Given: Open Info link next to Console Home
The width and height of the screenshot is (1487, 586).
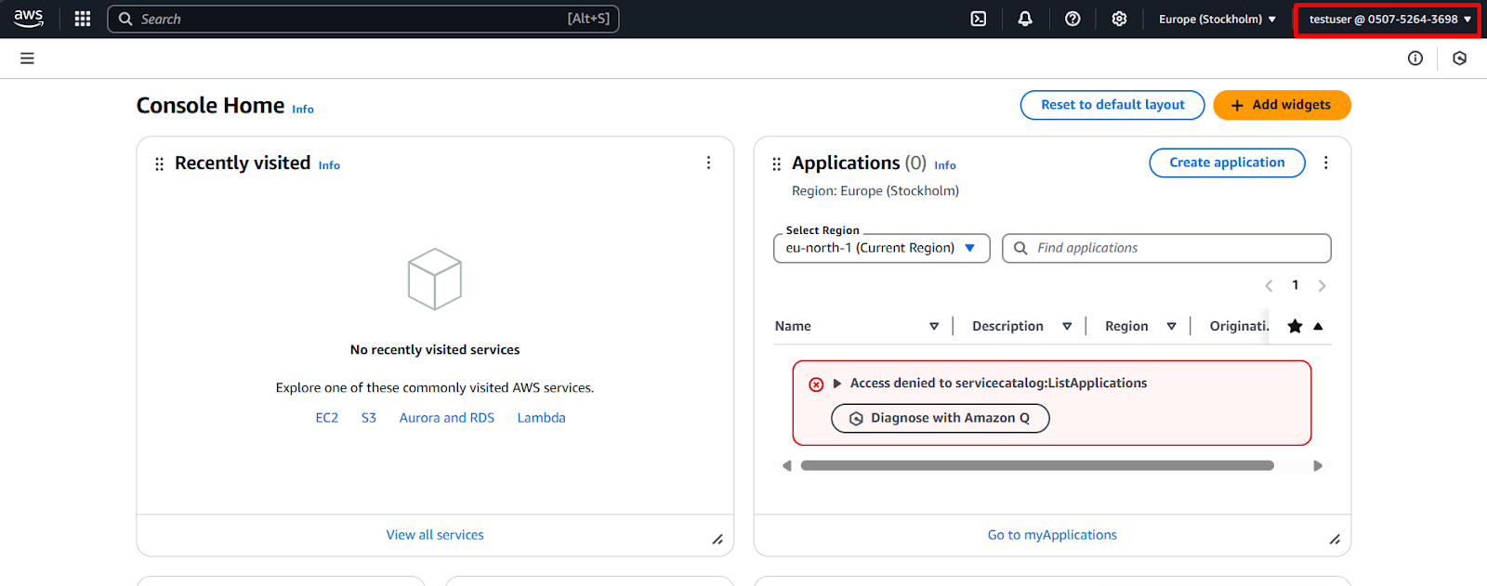Looking at the screenshot, I should (x=303, y=110).
